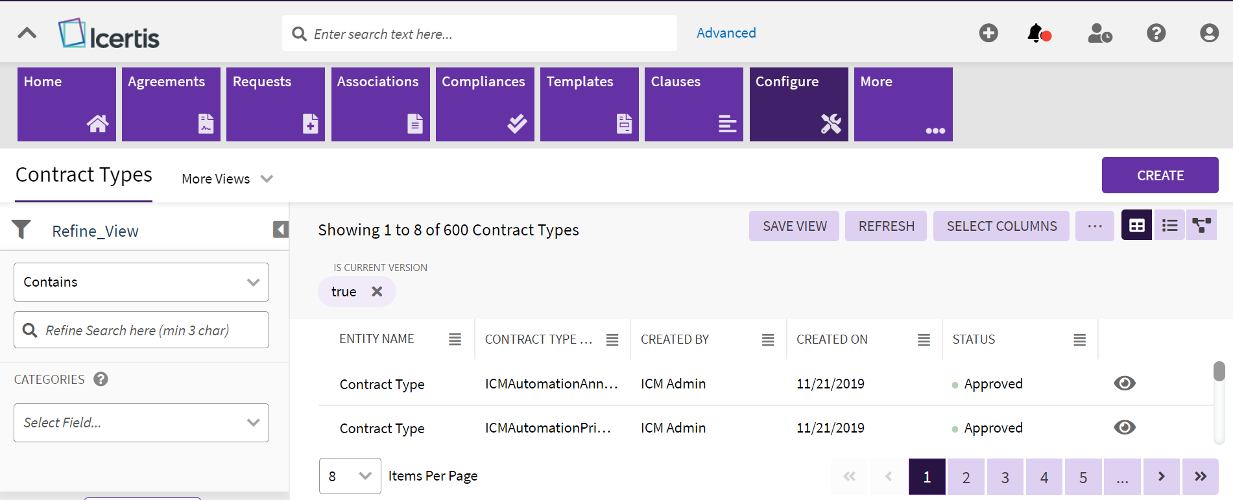Open Entity Name column menu icon
This screenshot has width=1233, height=500.
455,339
